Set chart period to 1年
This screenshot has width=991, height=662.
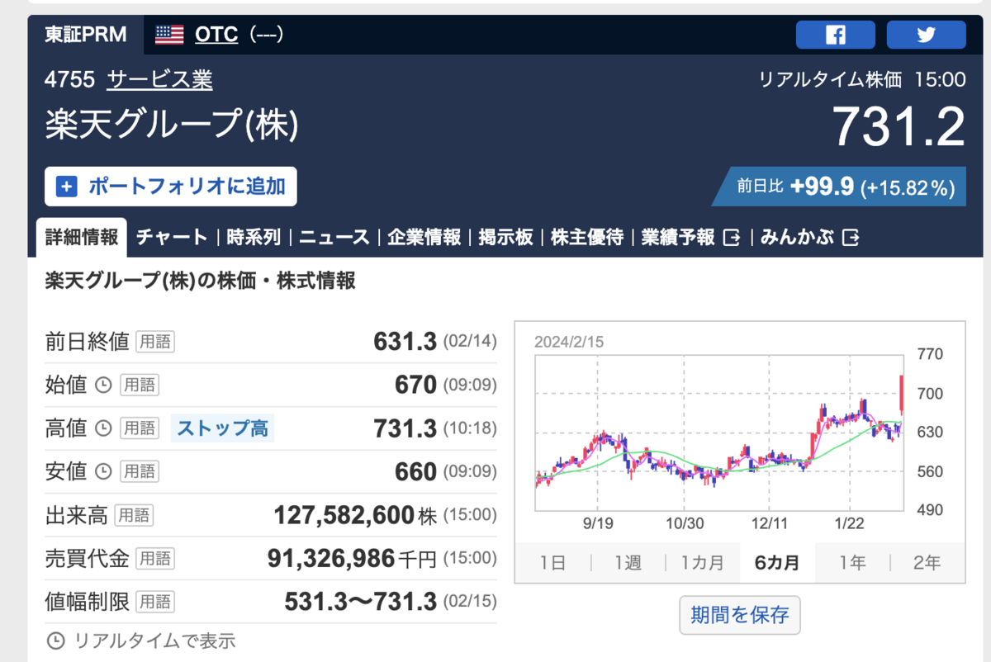pos(852,563)
